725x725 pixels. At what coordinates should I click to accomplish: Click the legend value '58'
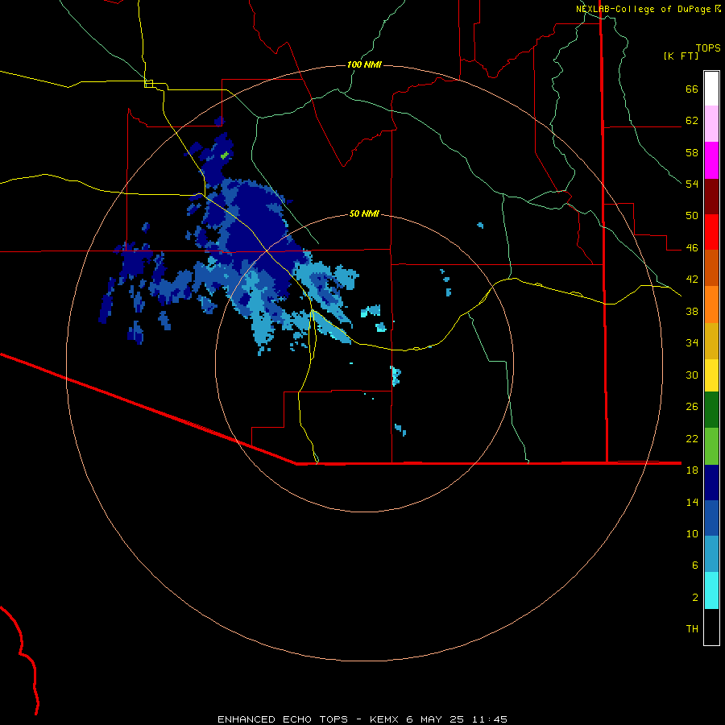[692, 152]
